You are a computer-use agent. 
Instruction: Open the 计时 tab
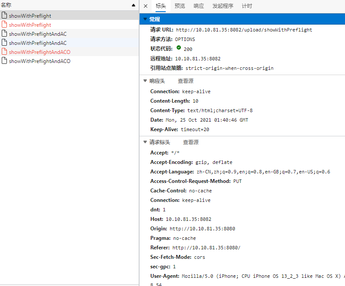point(247,6)
